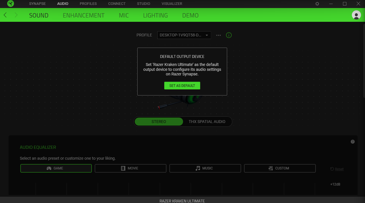Select the GAME equalizer preset
This screenshot has width=365, height=203.
[x=56, y=168]
